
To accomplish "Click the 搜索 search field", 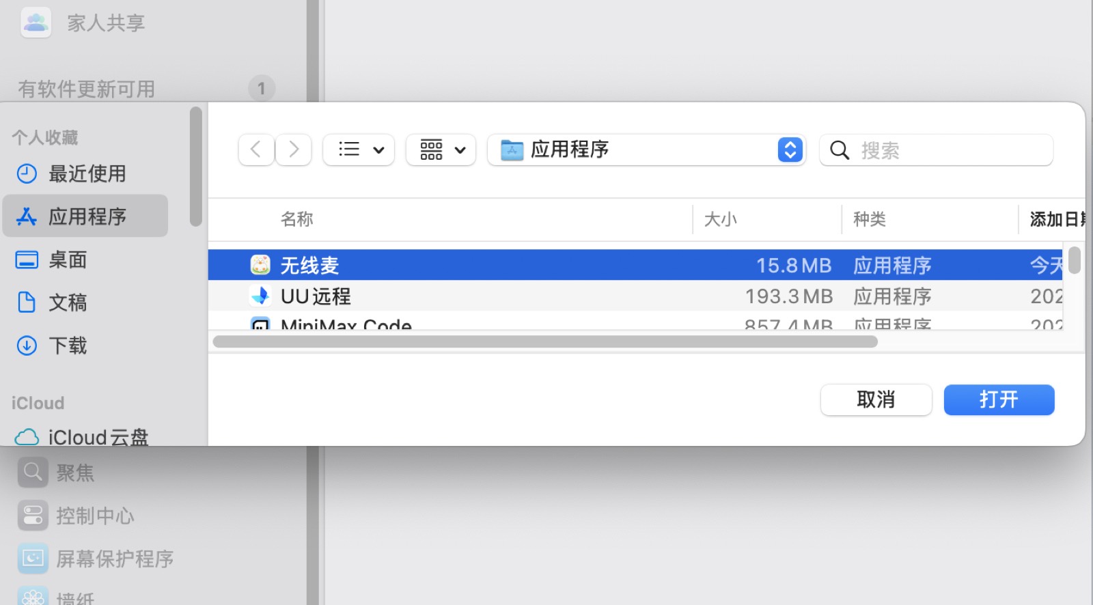I will point(936,150).
